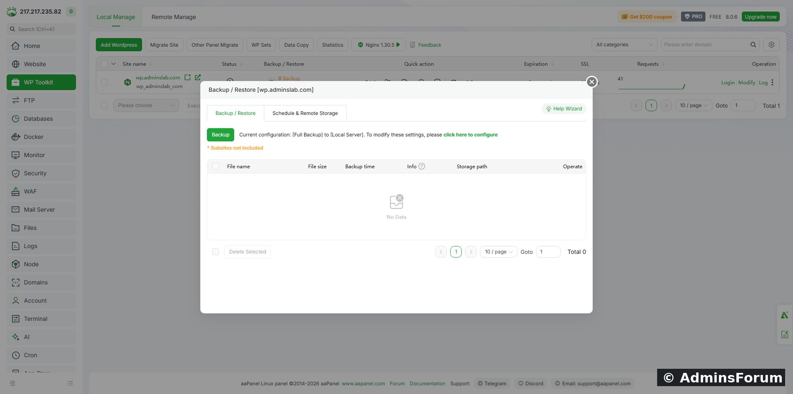Click the Upgrade now button
Viewport: 793px width, 394px height.
point(760,17)
